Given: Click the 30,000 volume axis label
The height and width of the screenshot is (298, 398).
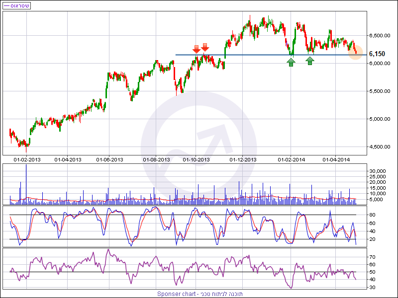Looking at the screenshot, I should click(377, 171).
